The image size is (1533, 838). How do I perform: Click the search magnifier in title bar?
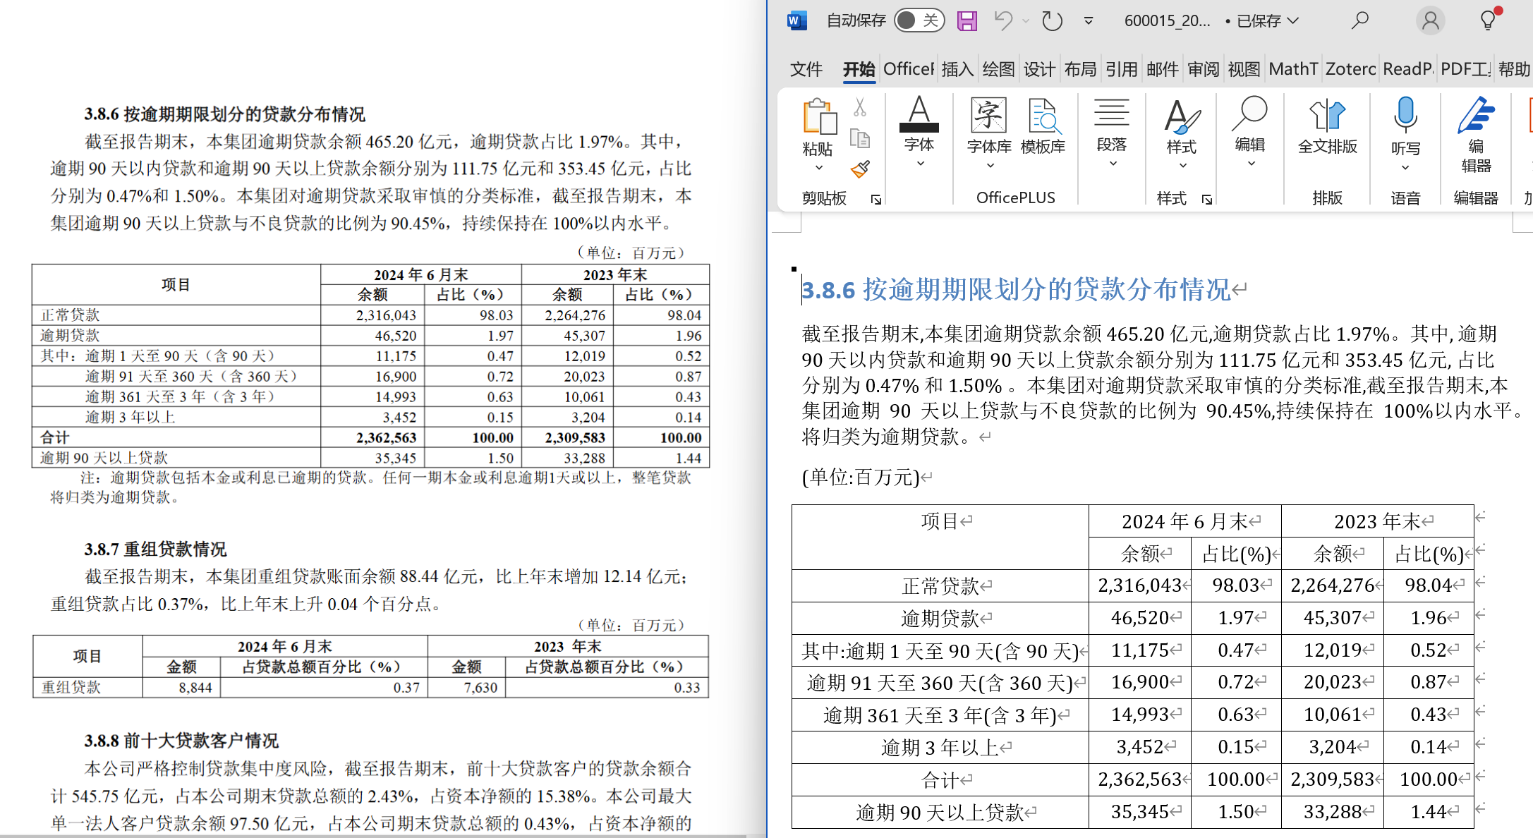pyautogui.click(x=1360, y=20)
